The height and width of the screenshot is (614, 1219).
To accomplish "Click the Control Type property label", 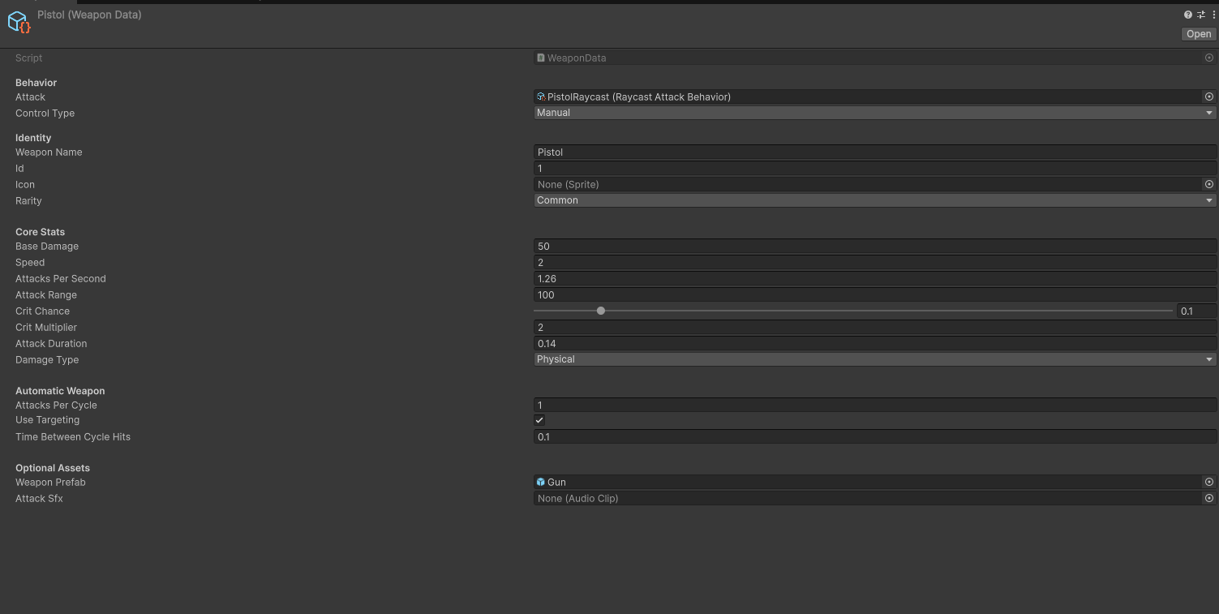I will click(x=45, y=113).
